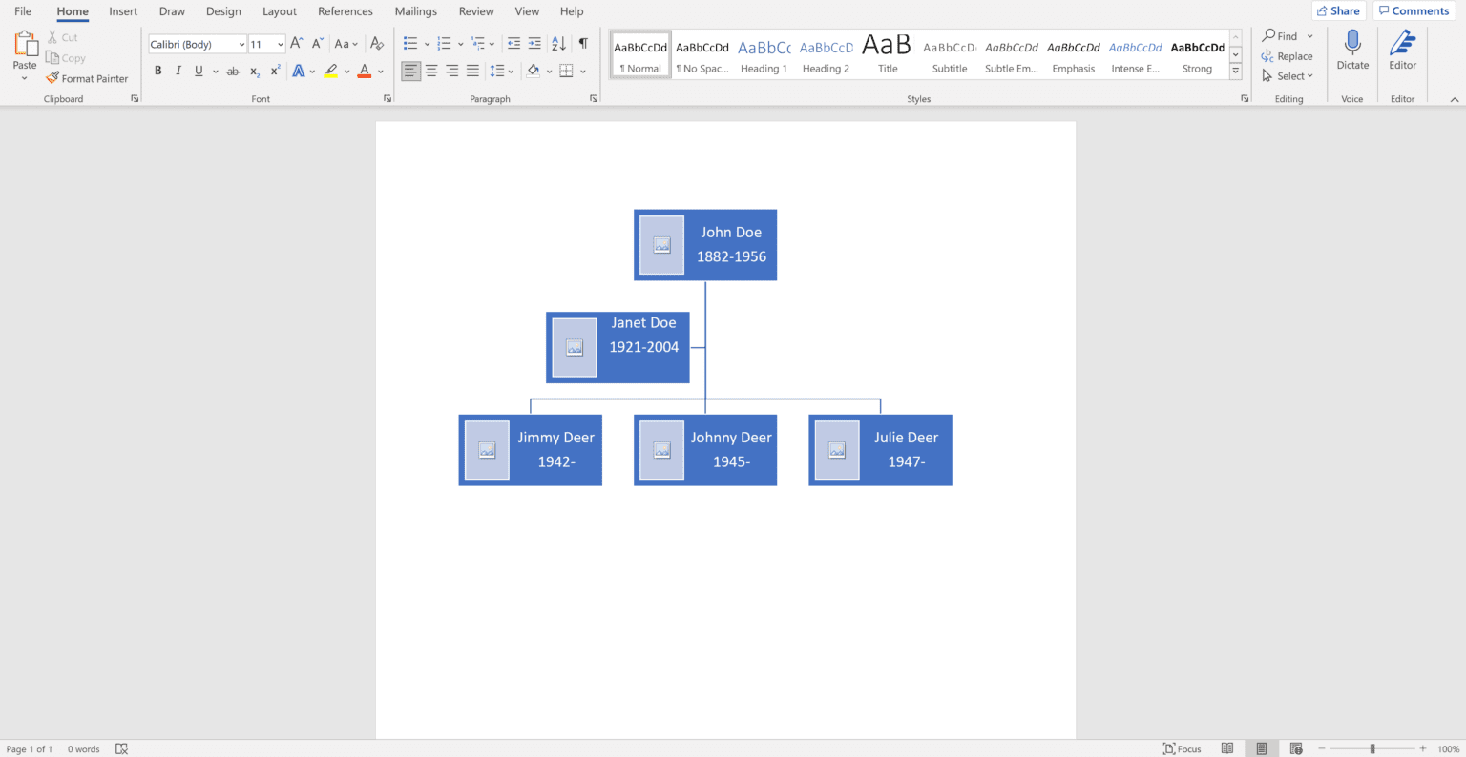Center align the text

coord(431,70)
